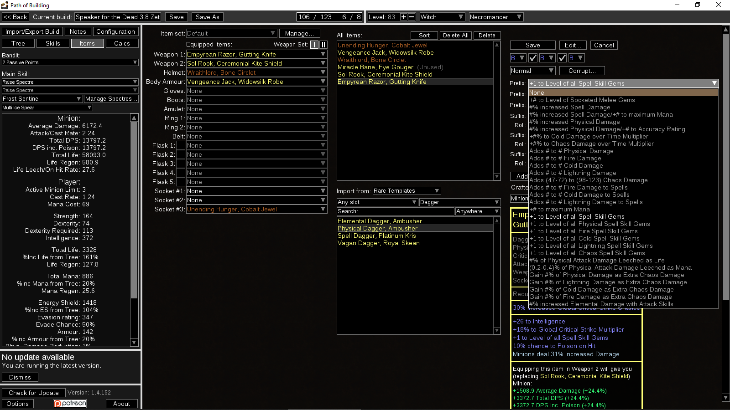Click the scroll-up arrow beside the mod list
The height and width of the screenshot is (410, 730).
[x=726, y=29]
